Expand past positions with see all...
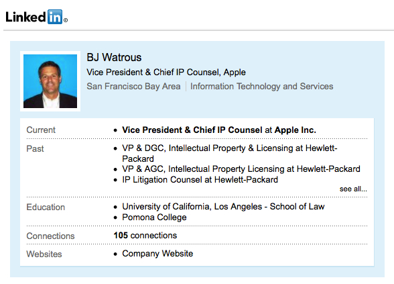394x284 pixels. 353,189
